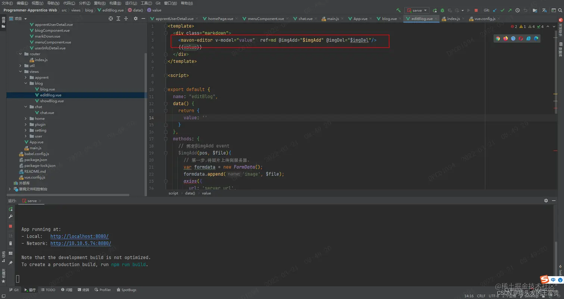Open the 文件(F) menu
This screenshot has width=564, height=299.
7,3
